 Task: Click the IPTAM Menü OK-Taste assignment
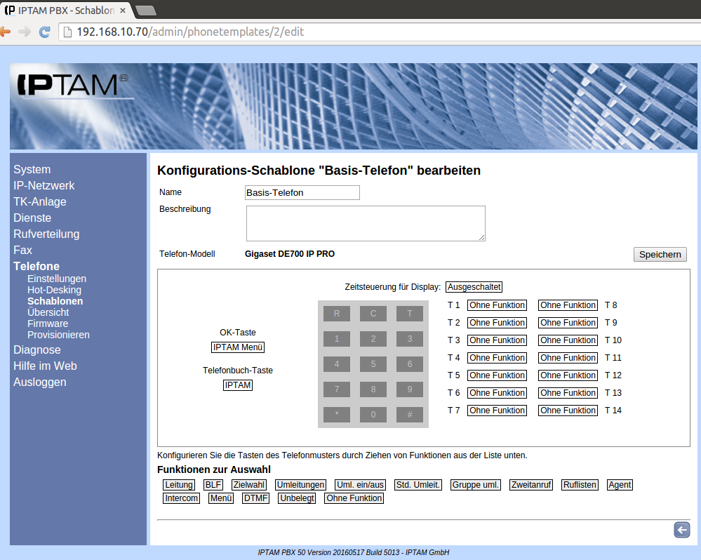[238, 347]
